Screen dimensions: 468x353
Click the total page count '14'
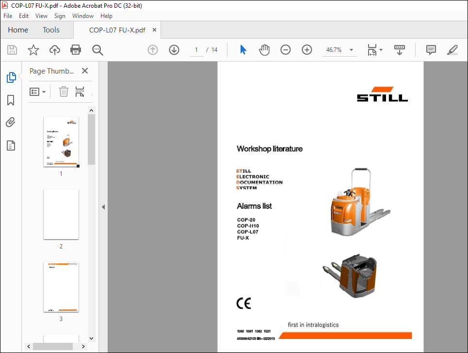(x=214, y=50)
